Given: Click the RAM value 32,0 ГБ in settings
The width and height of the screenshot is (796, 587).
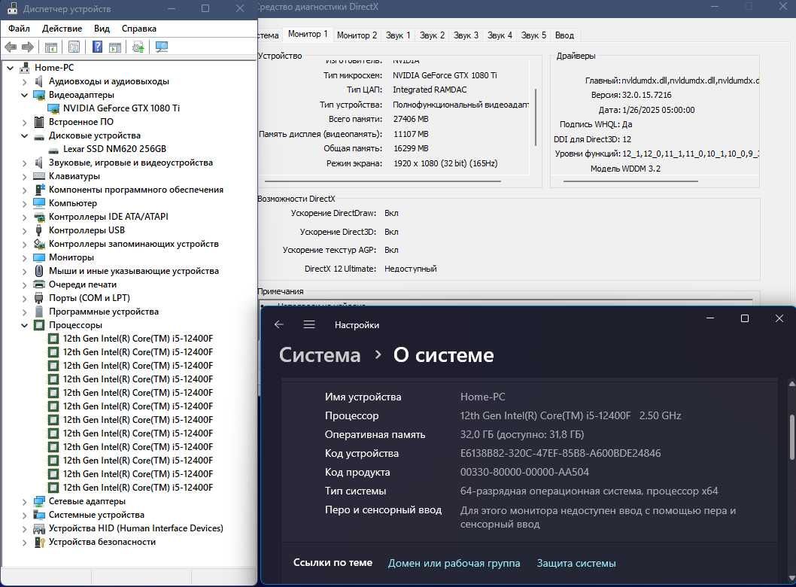Looking at the screenshot, I should click(x=522, y=434).
